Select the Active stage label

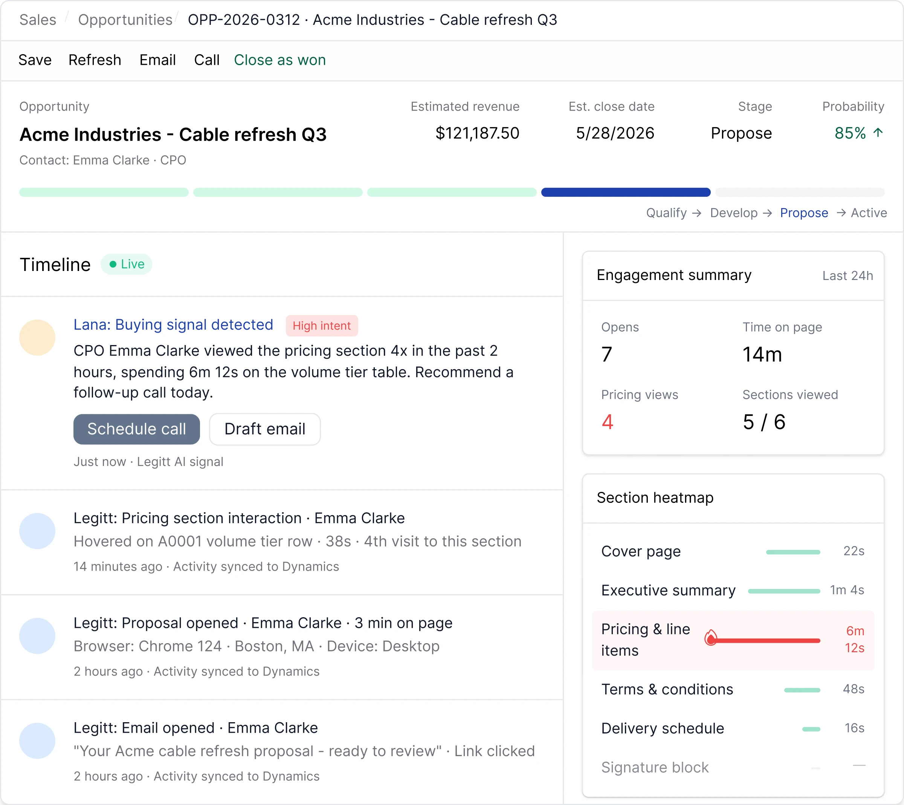pyautogui.click(x=869, y=213)
